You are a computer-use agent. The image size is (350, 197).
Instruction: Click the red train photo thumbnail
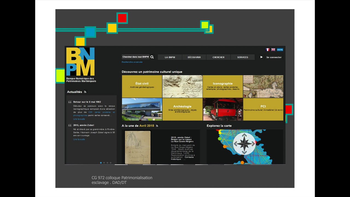(223, 109)
